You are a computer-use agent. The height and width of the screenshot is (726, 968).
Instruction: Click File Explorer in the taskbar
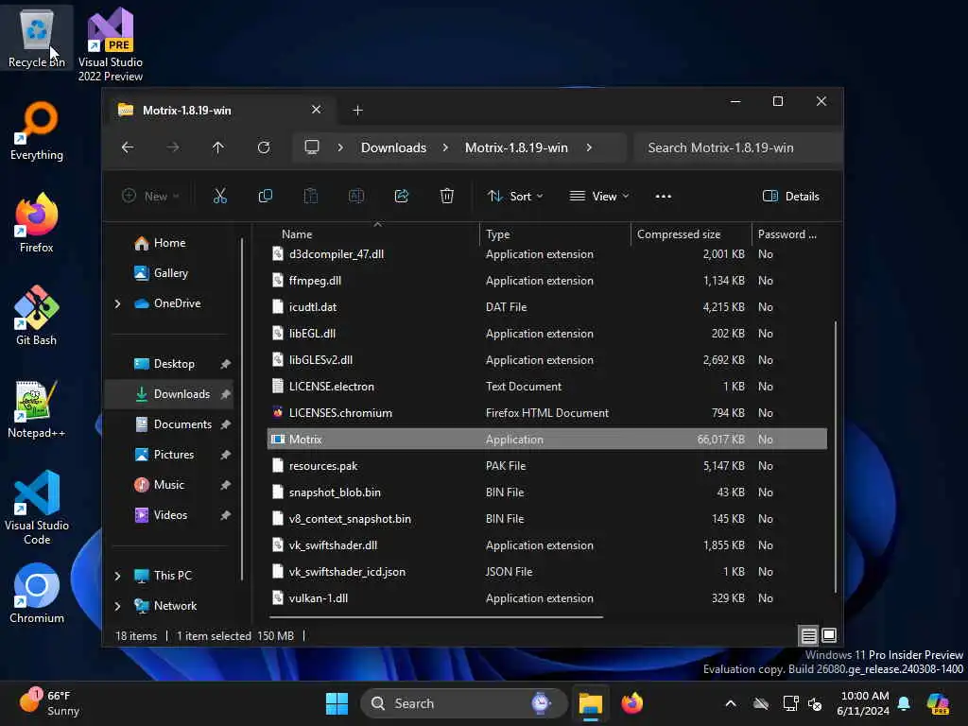[590, 703]
